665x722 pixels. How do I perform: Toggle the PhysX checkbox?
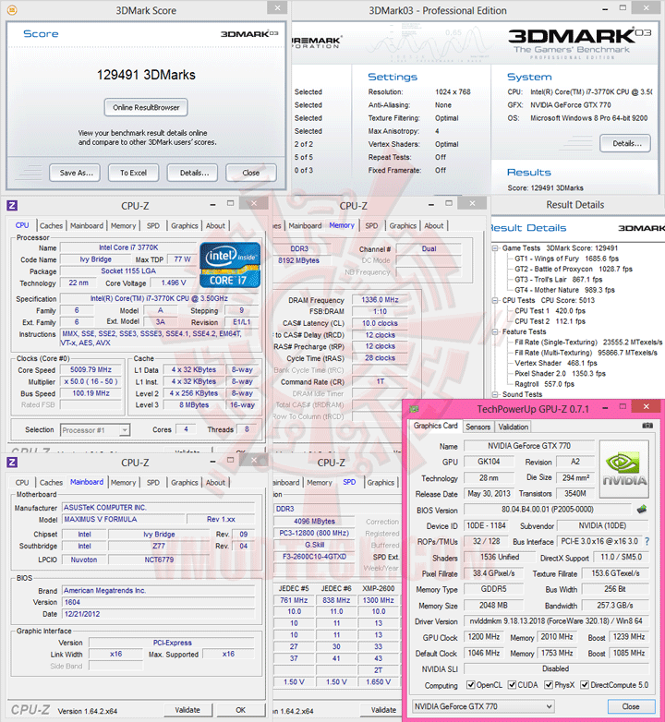coord(549,685)
